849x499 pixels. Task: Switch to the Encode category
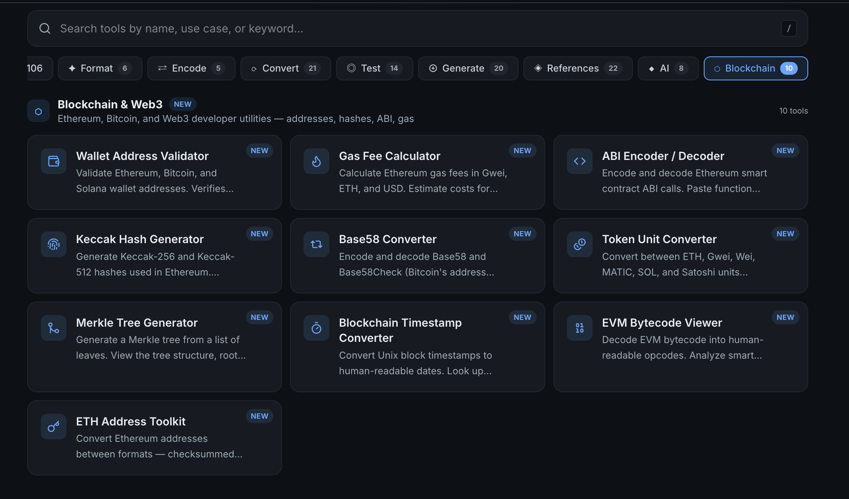(191, 68)
